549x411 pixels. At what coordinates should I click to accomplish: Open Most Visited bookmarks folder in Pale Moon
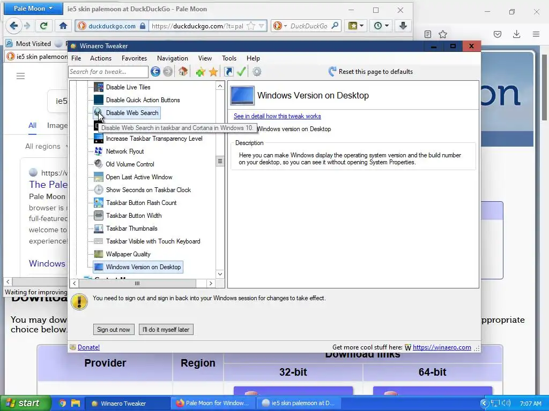[x=28, y=44]
